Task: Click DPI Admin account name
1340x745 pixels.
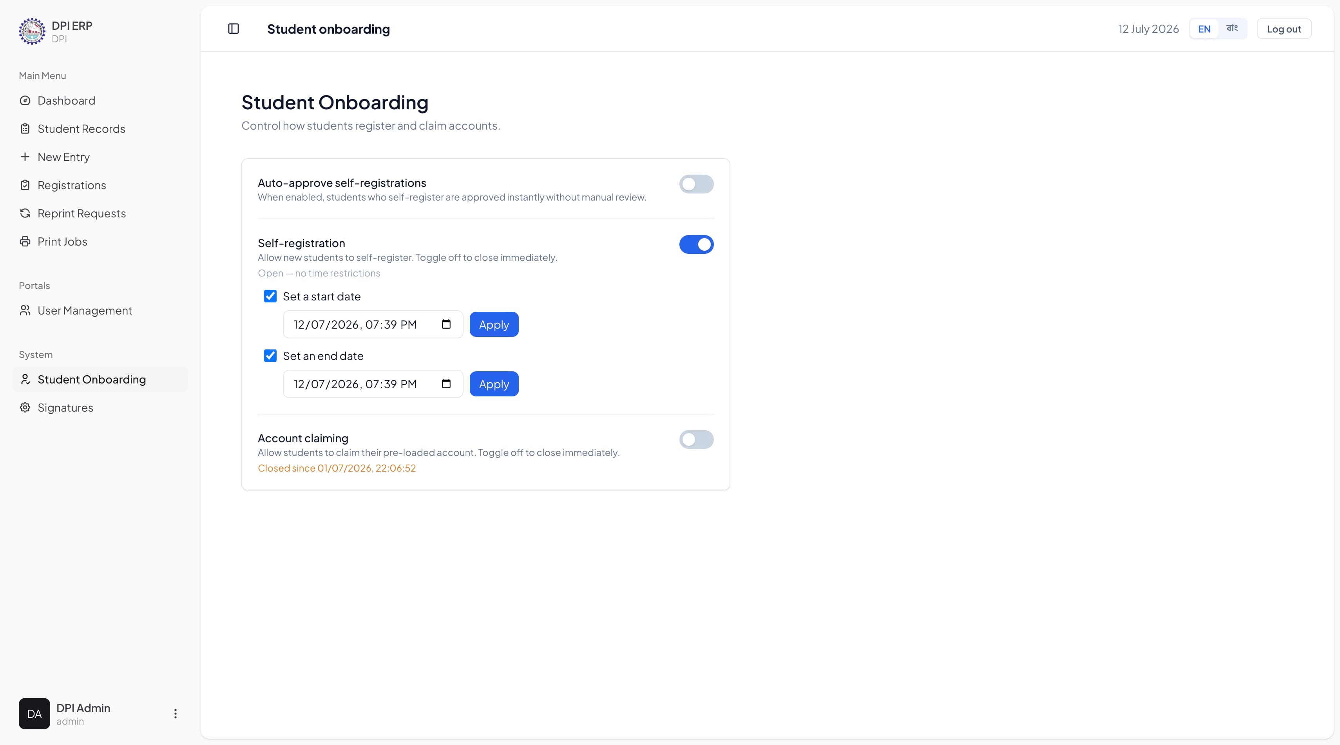Action: pos(83,707)
